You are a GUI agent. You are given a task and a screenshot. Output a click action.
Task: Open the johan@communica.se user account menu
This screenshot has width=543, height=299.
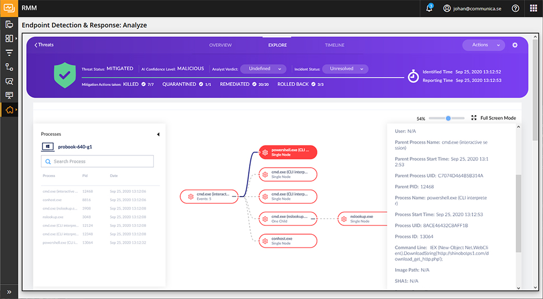coord(472,8)
